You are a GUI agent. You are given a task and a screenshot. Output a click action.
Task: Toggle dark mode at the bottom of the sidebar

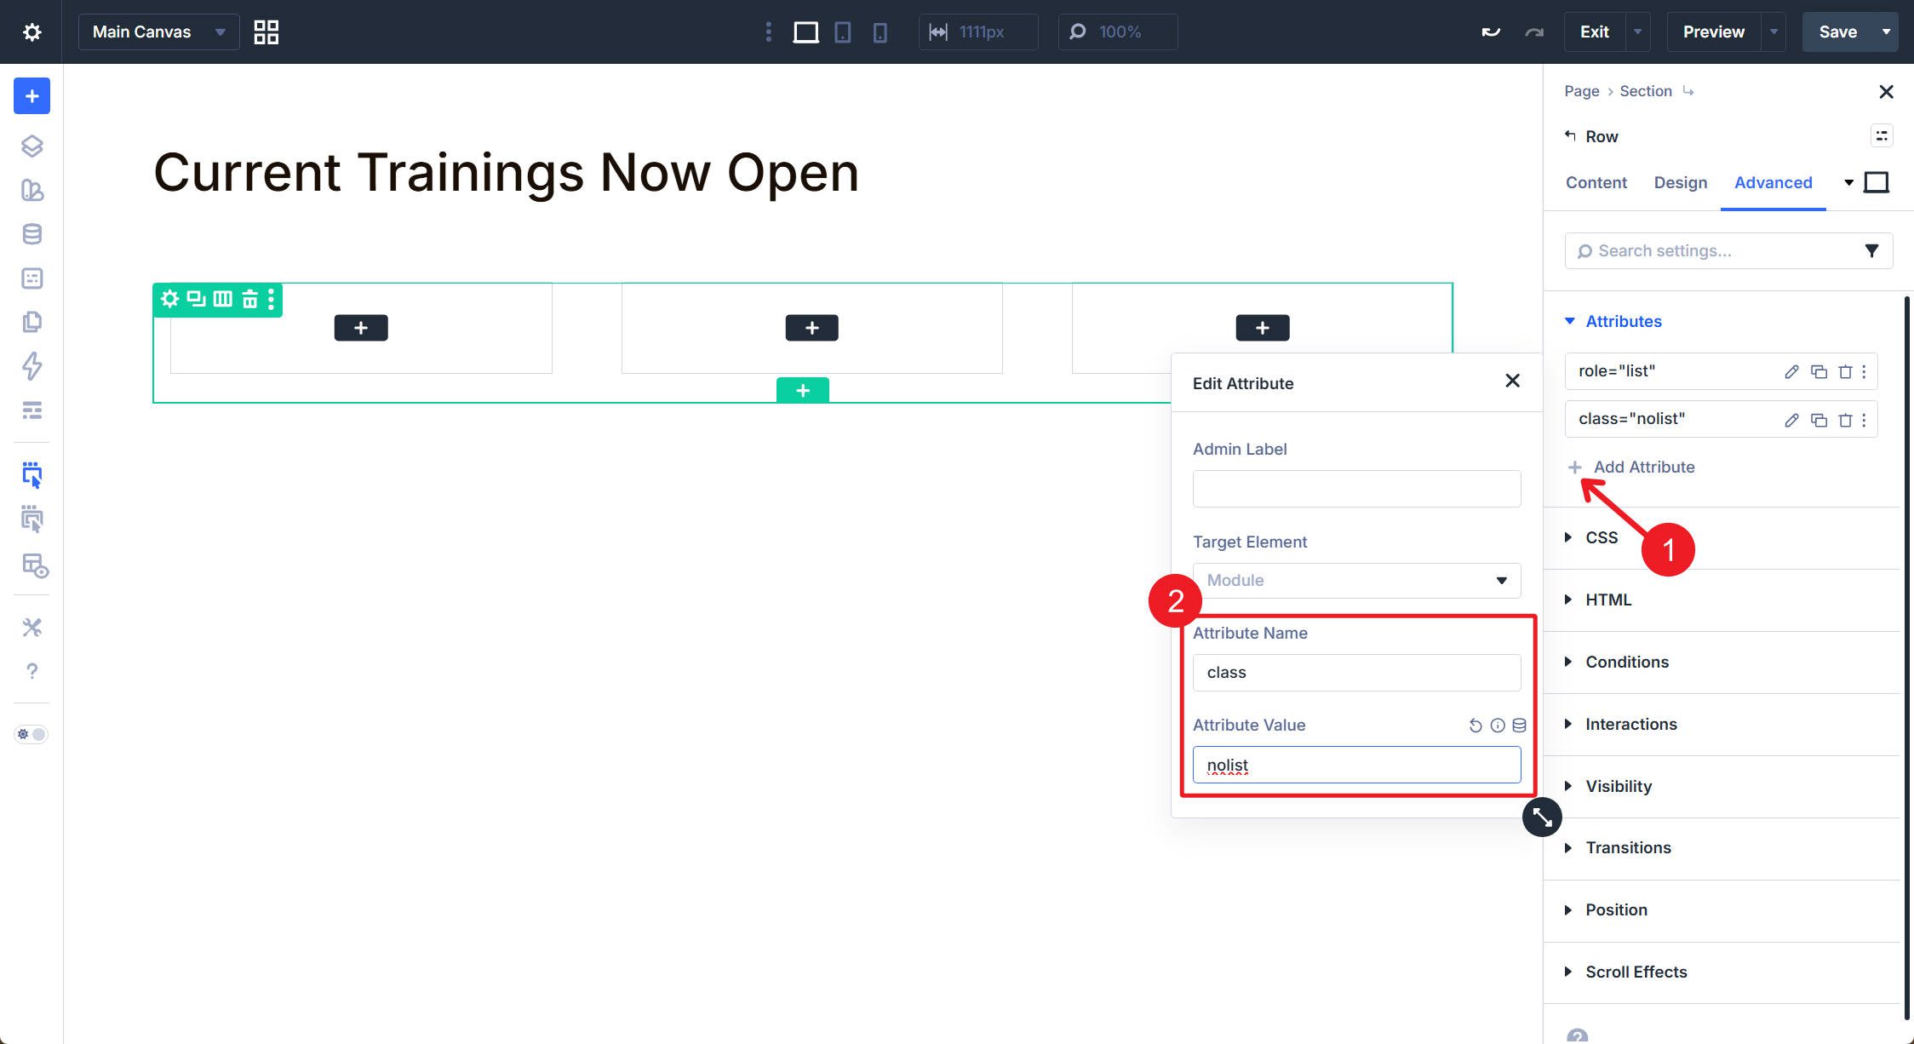pos(31,733)
